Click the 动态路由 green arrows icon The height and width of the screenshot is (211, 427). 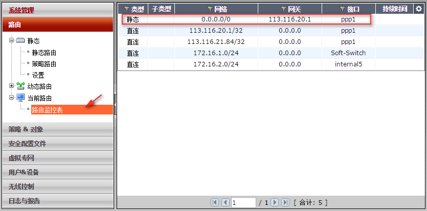20,86
